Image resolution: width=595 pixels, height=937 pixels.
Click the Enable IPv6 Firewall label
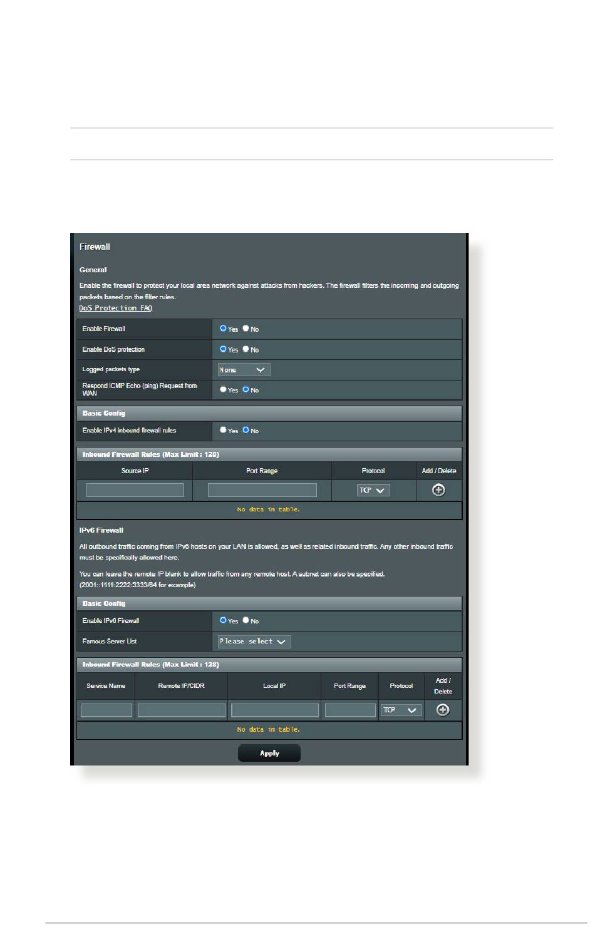[111, 620]
